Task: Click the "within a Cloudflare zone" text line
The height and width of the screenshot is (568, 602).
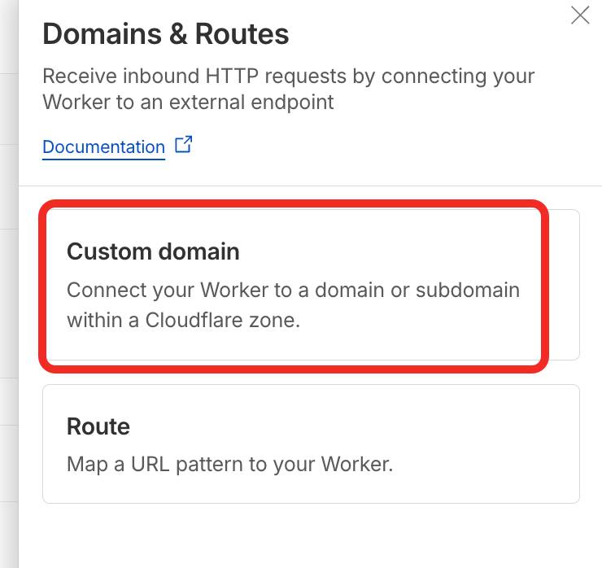Action: [x=184, y=320]
